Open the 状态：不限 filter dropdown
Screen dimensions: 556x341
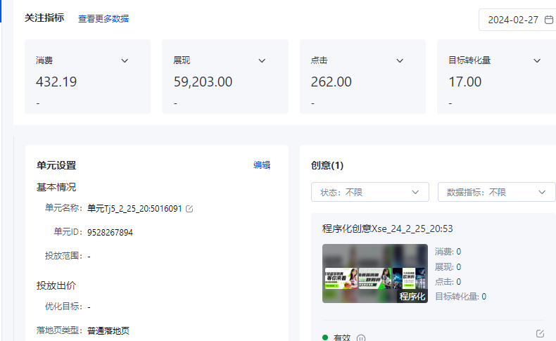[369, 192]
